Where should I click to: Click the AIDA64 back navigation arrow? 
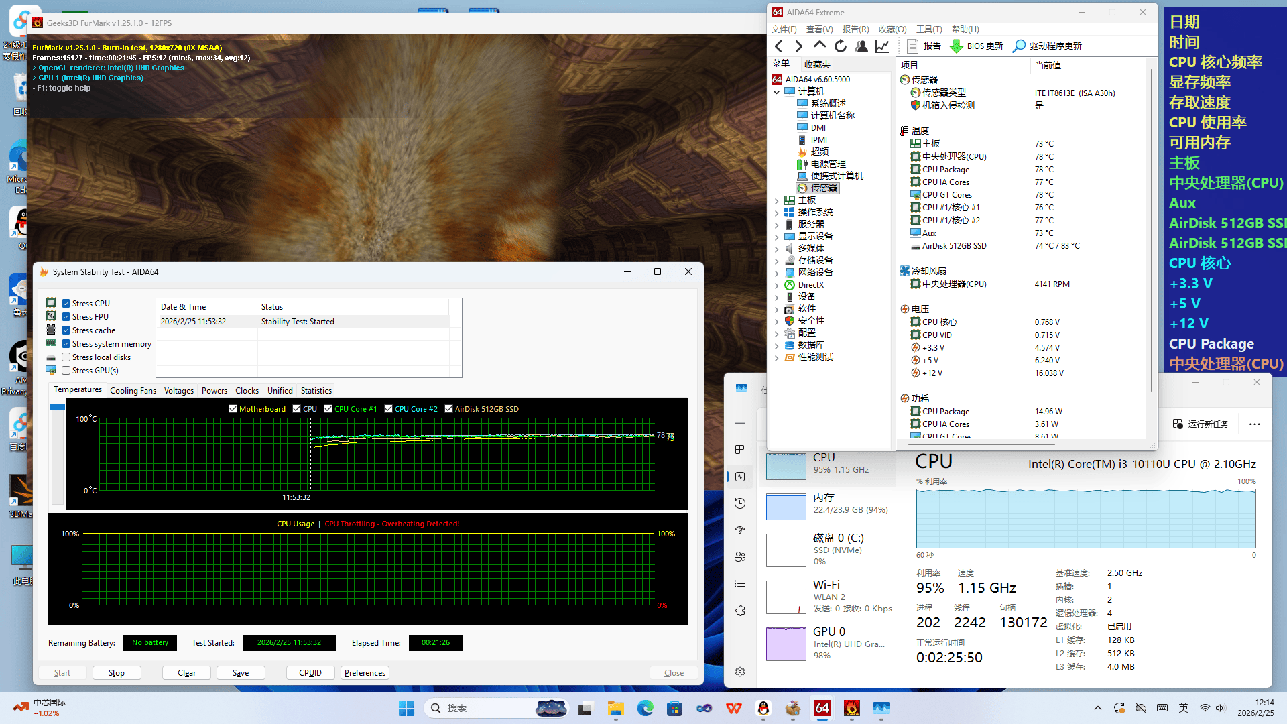[778, 46]
